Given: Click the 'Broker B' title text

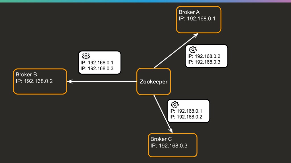Looking at the screenshot, I should (x=26, y=74).
